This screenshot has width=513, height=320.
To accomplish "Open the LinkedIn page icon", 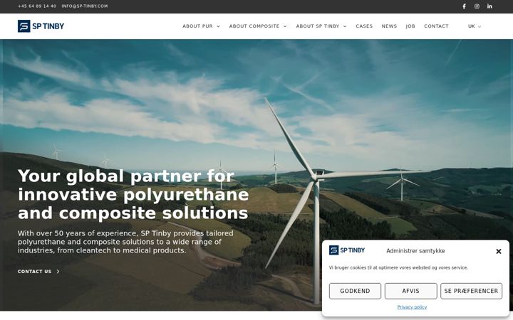I will coord(489,6).
